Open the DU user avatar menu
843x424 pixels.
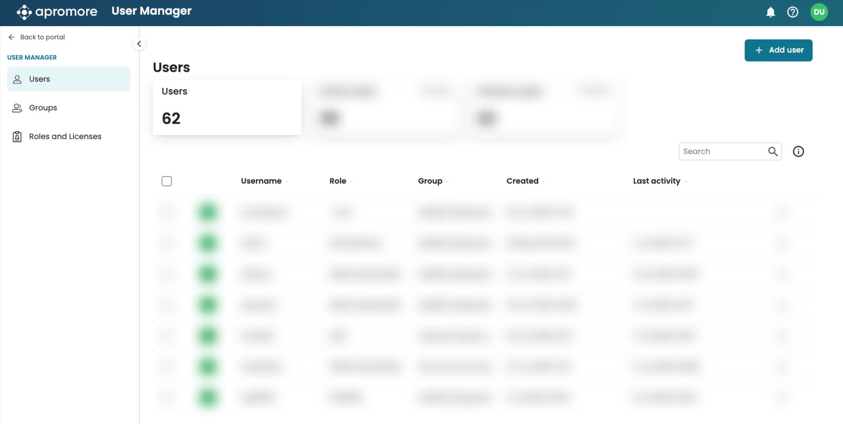click(819, 12)
